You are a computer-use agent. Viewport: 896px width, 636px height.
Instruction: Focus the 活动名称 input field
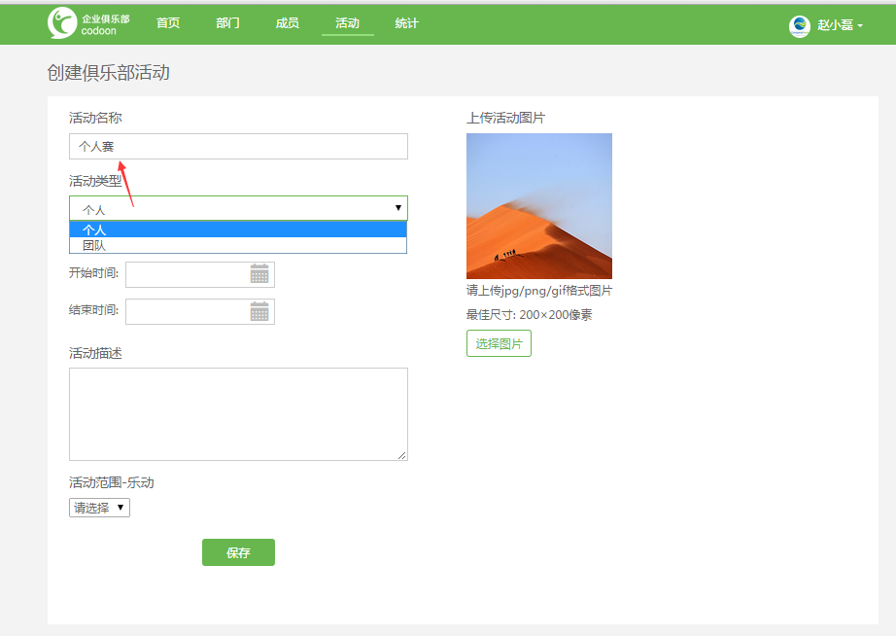238,147
